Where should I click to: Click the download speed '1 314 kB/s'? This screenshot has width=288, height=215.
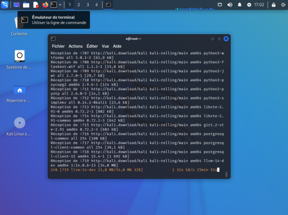click(x=183, y=170)
